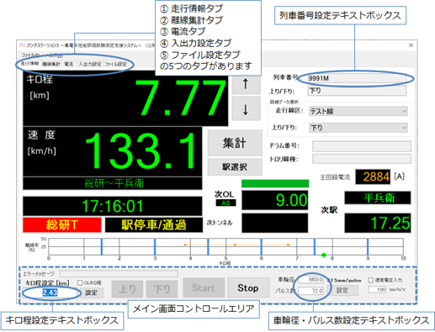Image resolution: width=435 pixels, height=332 pixels.
Task: Enable the OLキロ程 checkbox
Action: [80, 282]
